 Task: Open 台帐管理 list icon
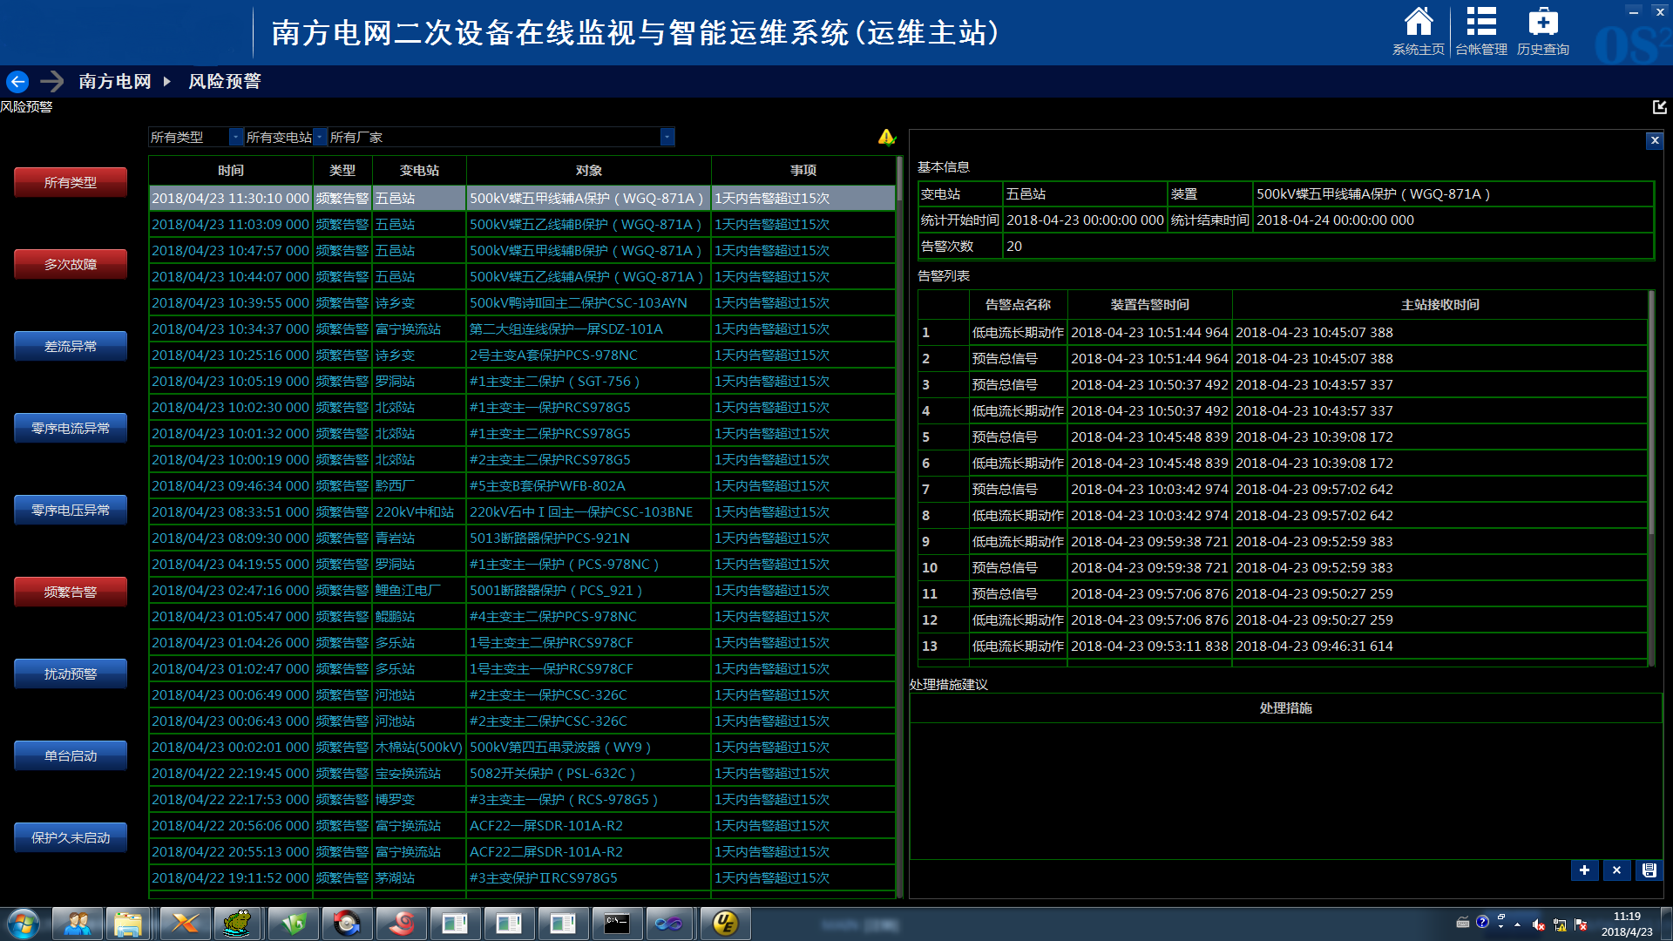1480,23
